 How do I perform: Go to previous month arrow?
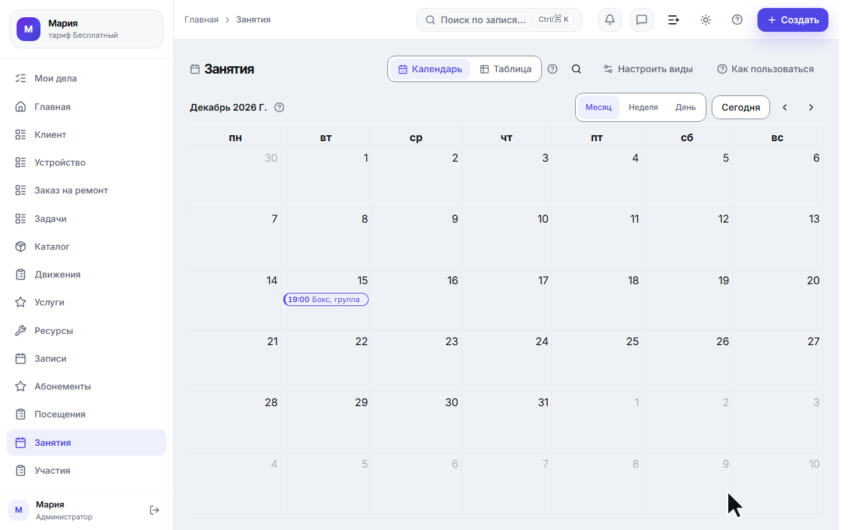click(x=785, y=107)
